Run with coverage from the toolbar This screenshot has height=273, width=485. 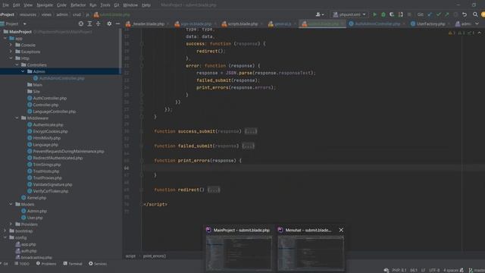pos(392,14)
